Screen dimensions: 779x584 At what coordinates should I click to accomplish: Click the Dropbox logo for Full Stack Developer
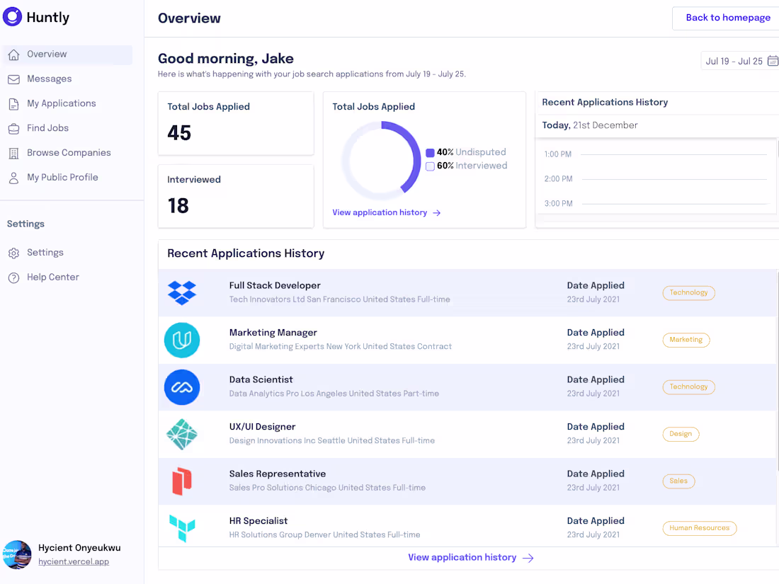pyautogui.click(x=182, y=292)
